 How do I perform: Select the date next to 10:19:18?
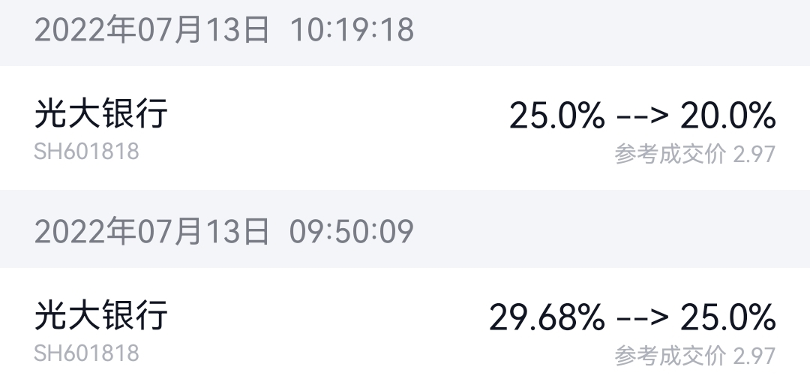(x=151, y=30)
